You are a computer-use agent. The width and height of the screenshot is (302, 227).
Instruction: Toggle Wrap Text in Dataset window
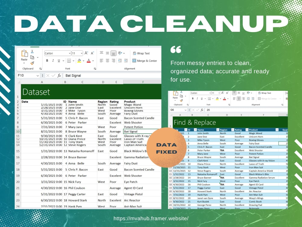point(141,53)
